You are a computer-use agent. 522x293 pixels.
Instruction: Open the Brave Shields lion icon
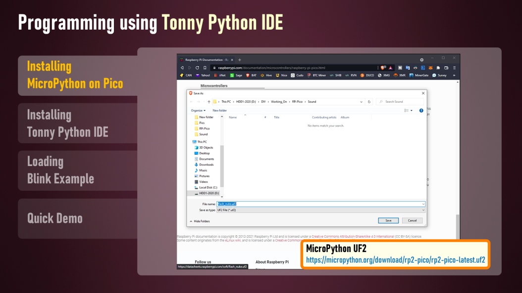click(383, 68)
